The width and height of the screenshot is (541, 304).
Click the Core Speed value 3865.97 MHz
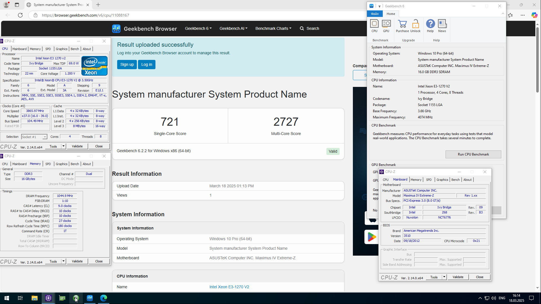pos(35,111)
